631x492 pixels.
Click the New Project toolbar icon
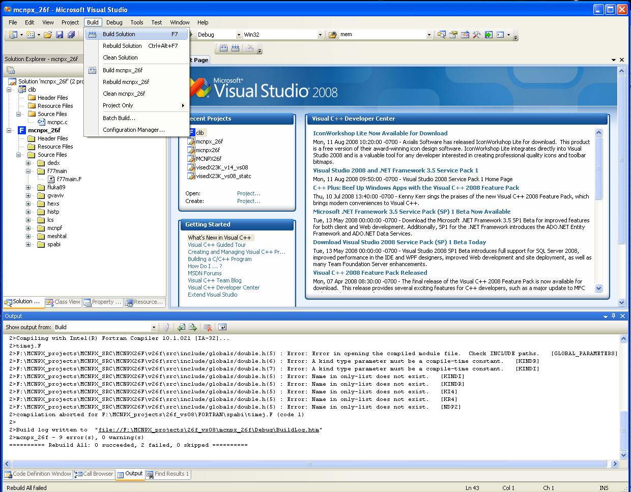(13, 35)
